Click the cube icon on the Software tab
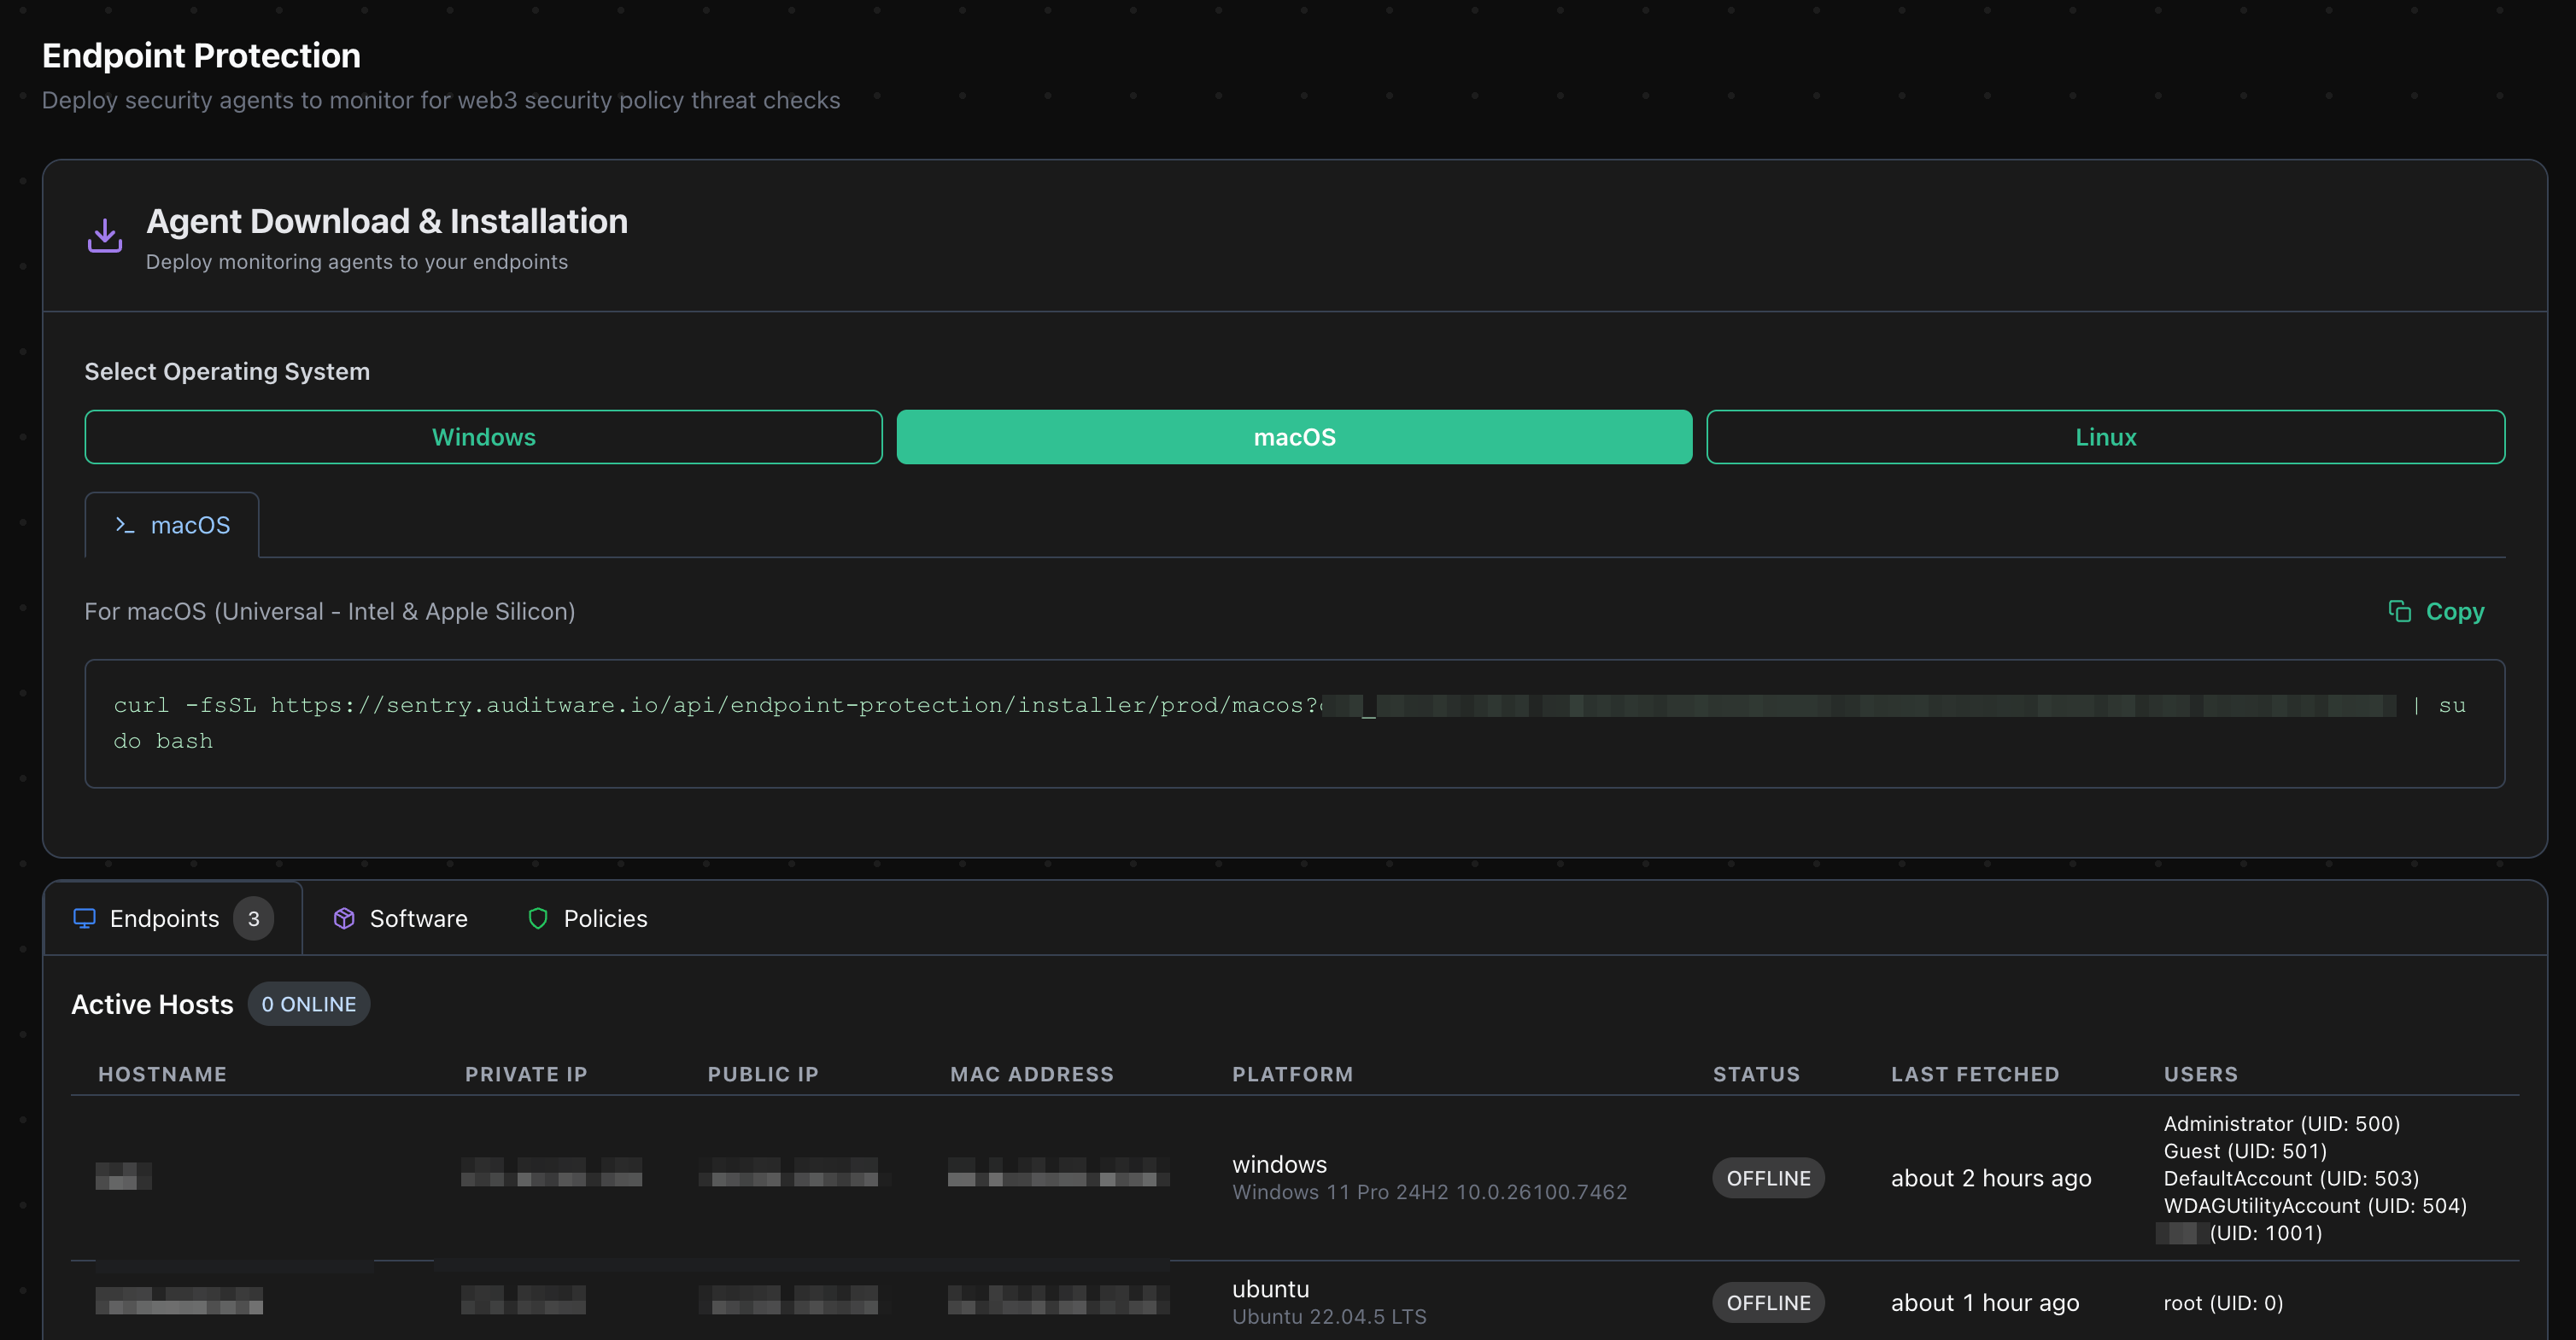 (x=344, y=918)
